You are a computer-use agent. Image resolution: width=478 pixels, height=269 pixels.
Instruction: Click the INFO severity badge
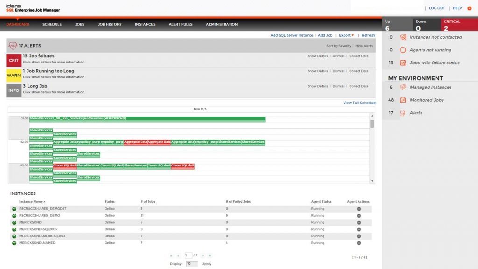pos(14,90)
